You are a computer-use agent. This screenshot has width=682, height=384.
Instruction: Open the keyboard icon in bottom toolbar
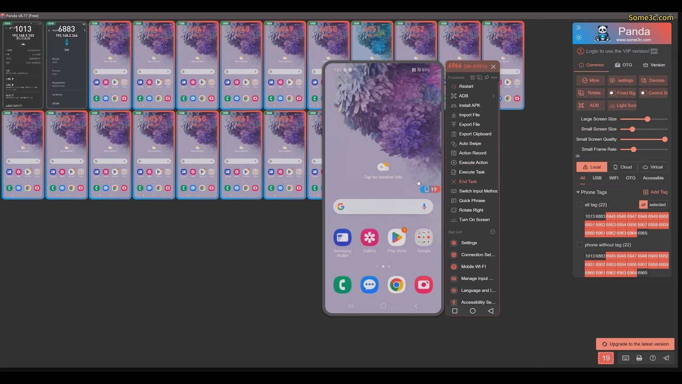tap(626, 358)
